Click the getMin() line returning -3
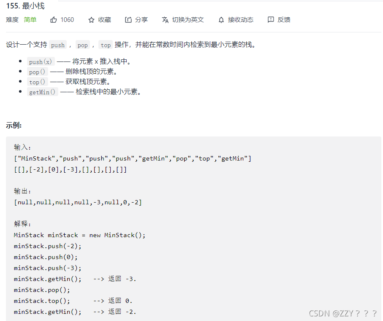 (x=75, y=279)
